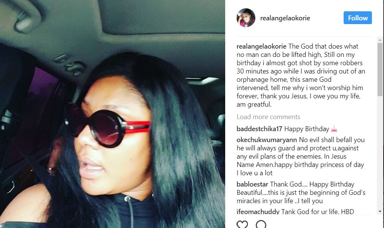Visit ifeomachuddy's profile from comment

258,211
